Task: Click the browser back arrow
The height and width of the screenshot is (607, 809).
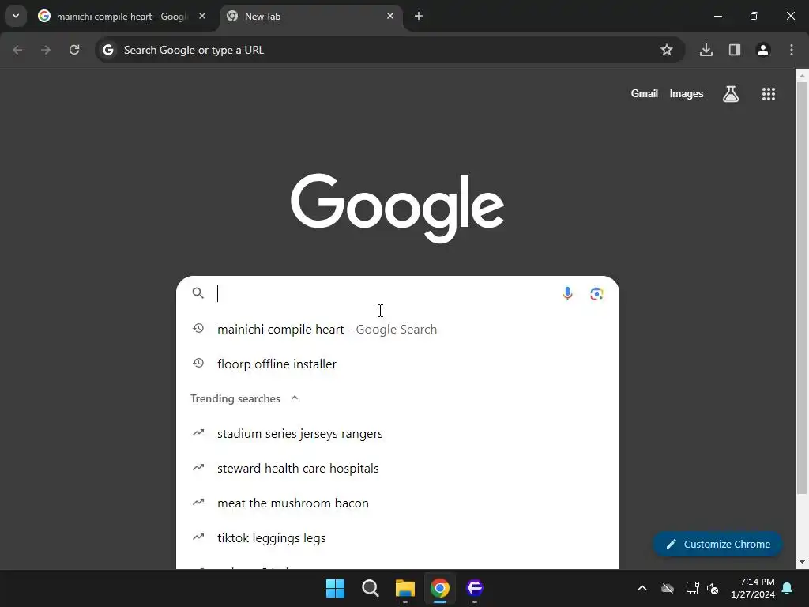Action: point(17,50)
